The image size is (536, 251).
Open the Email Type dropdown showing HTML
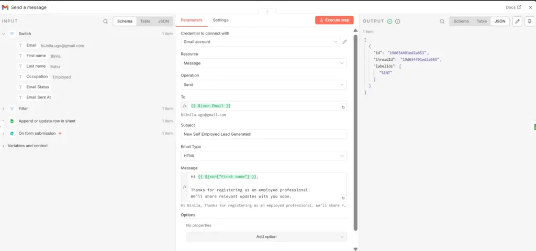coord(264,156)
